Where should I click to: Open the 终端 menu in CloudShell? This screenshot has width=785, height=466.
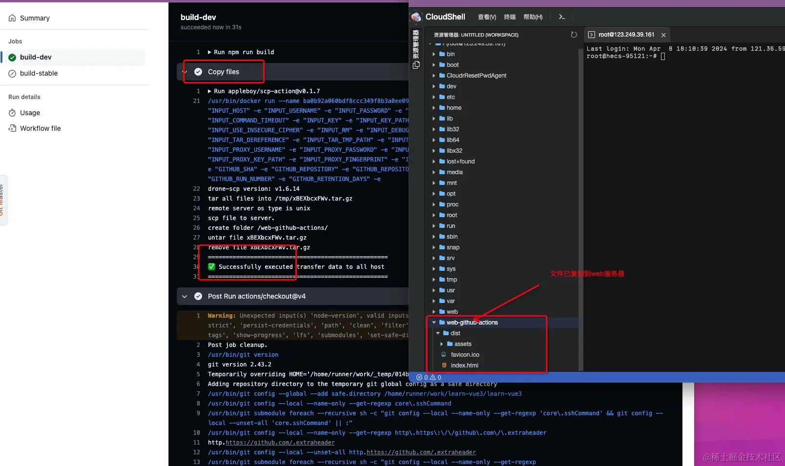510,17
